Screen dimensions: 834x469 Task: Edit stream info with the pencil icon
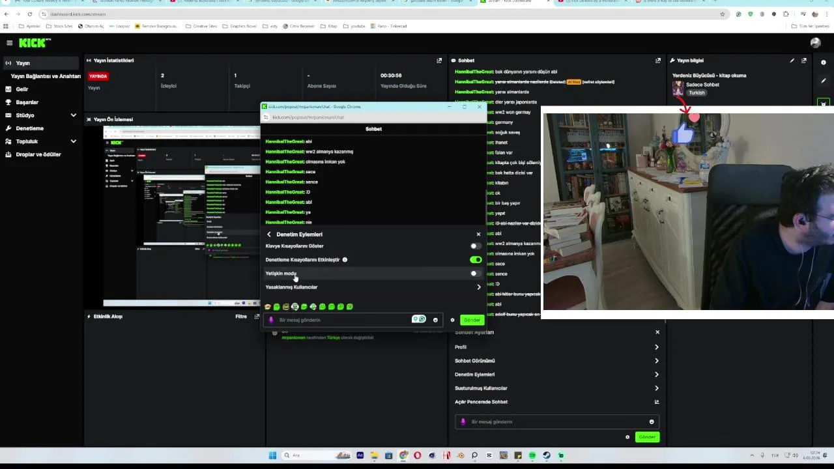792,61
